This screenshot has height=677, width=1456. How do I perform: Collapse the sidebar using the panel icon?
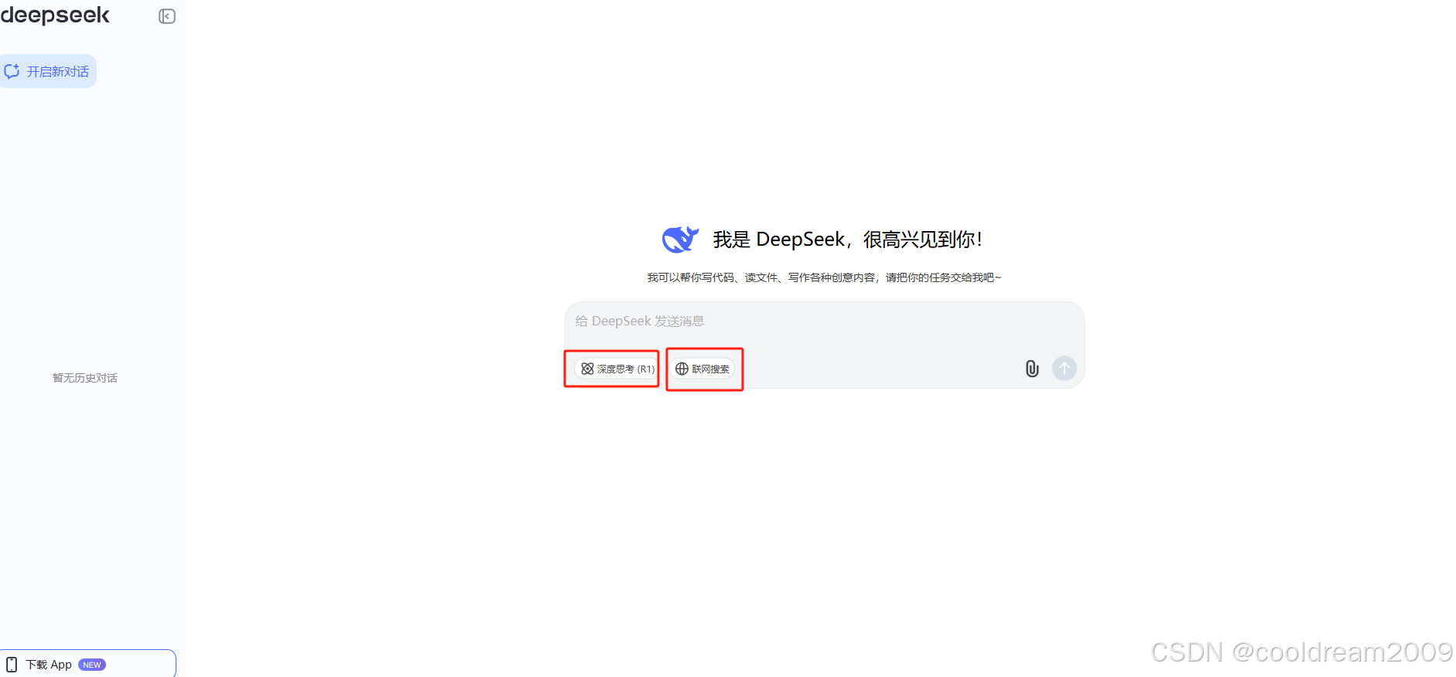(x=167, y=16)
